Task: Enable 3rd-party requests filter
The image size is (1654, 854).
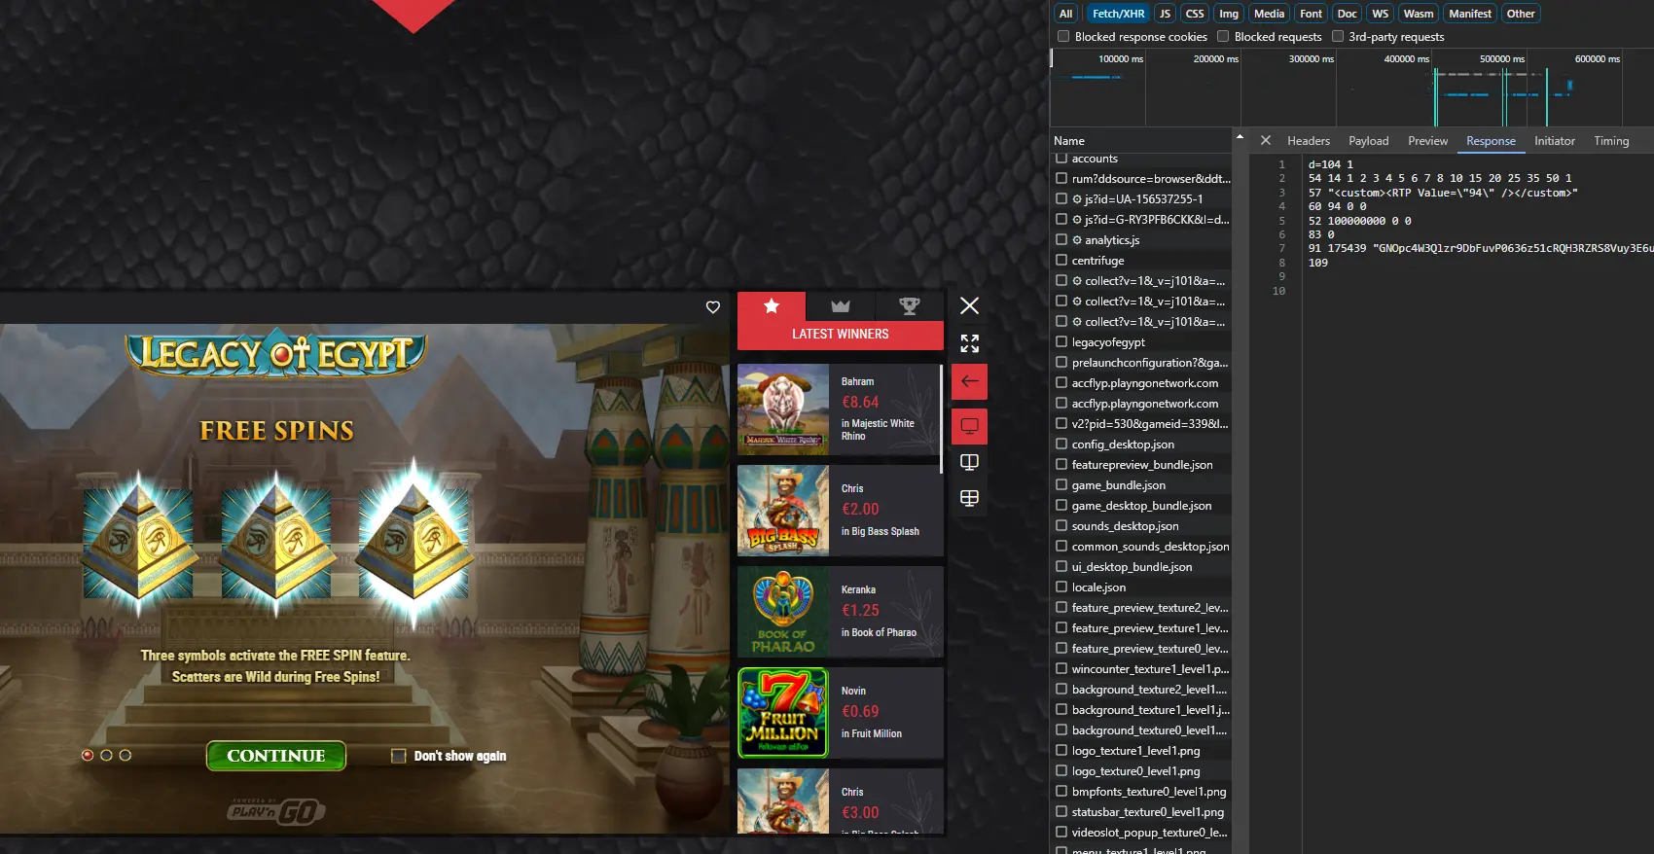Action: pos(1338,37)
